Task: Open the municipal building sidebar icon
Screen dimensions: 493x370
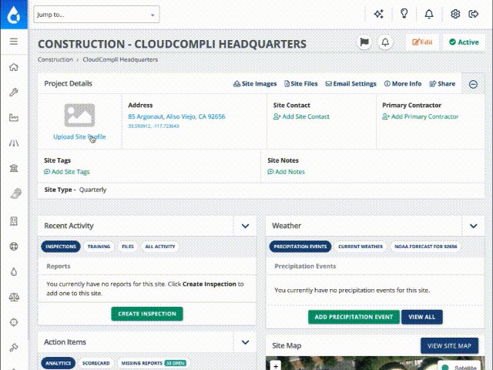Action: (14, 168)
